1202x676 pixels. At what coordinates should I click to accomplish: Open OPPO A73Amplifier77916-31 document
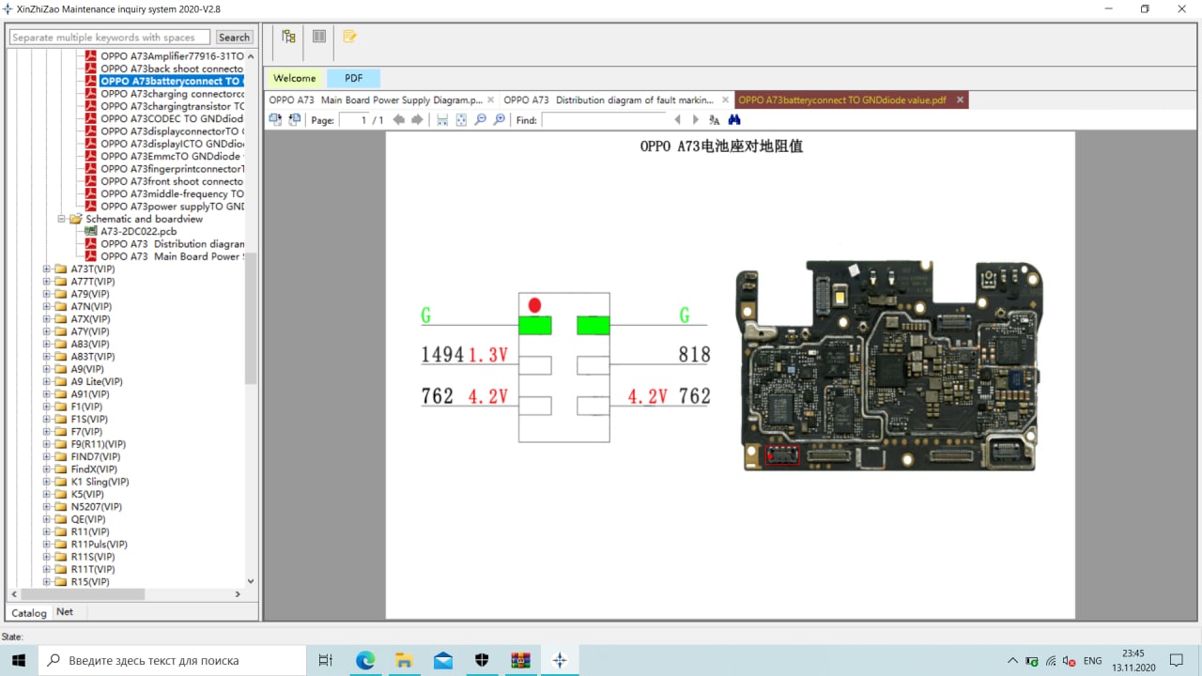[172, 56]
